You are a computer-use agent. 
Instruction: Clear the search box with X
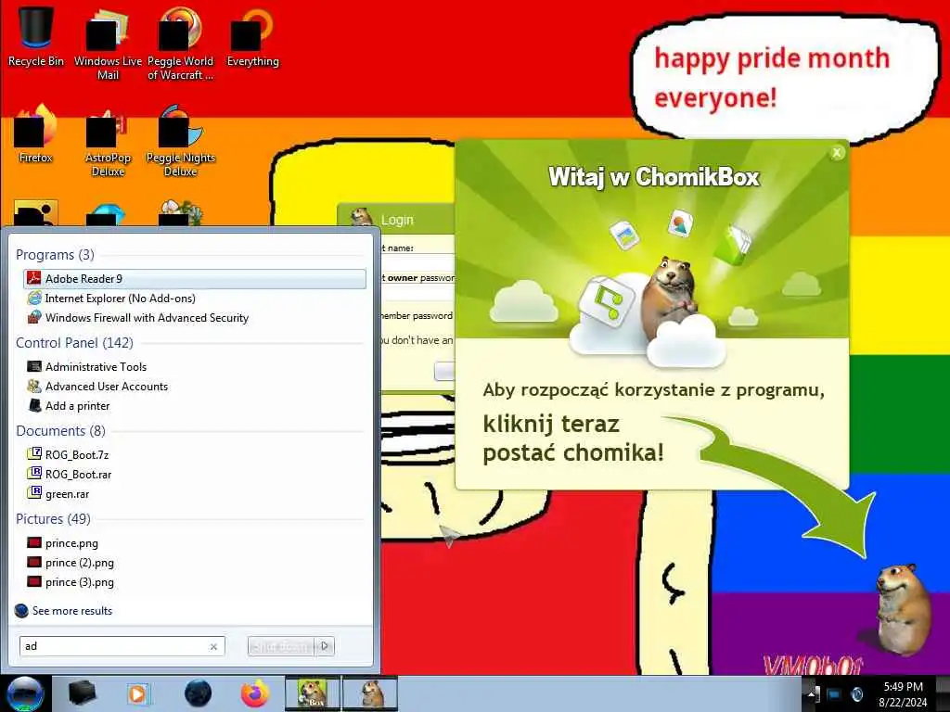coord(214,646)
